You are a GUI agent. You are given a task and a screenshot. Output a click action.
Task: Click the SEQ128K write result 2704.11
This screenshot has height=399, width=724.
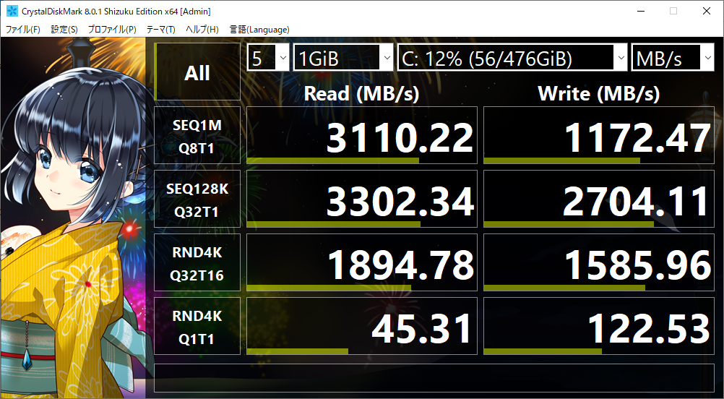599,199
